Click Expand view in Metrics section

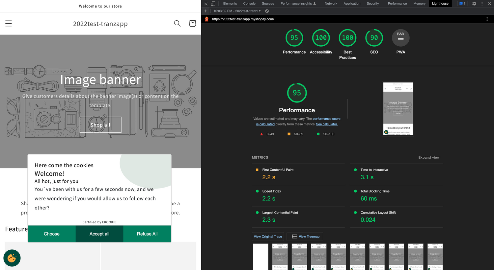(x=429, y=158)
